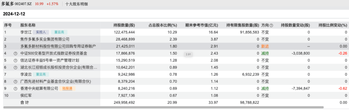This screenshot has width=349, height=110.
Task: Click the help icon beside 中证500交易型开放式指数证券投资基金
Action: (x=15, y=53)
